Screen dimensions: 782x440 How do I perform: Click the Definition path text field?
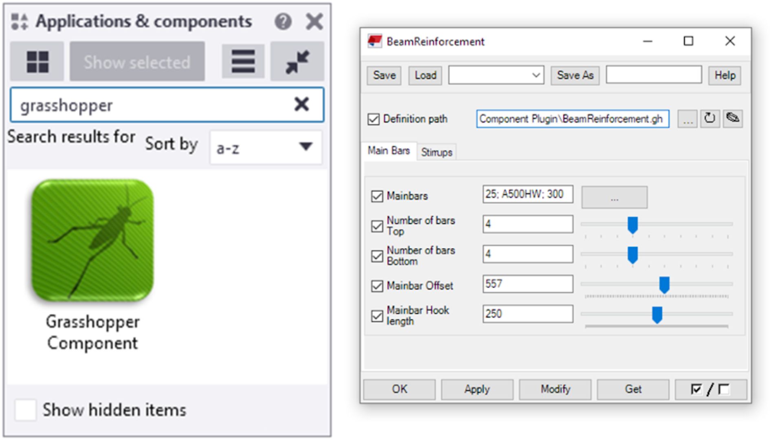(573, 119)
